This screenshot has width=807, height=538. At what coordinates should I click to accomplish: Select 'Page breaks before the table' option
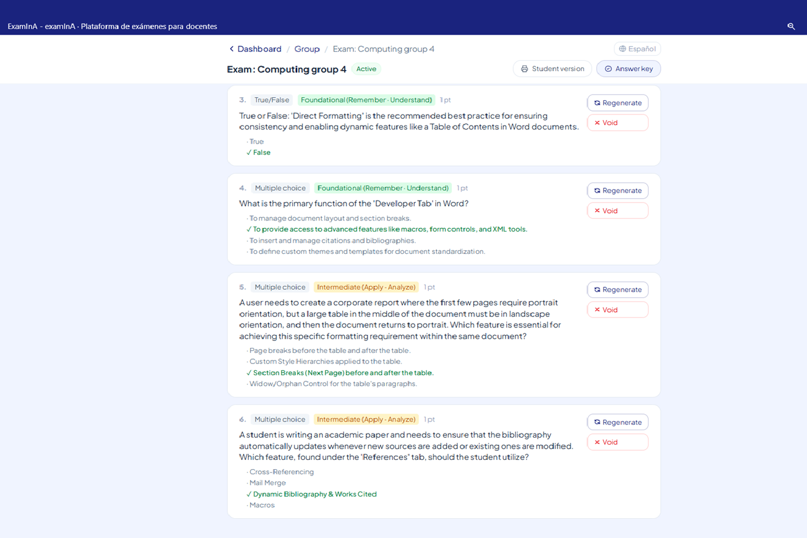pyautogui.click(x=329, y=350)
